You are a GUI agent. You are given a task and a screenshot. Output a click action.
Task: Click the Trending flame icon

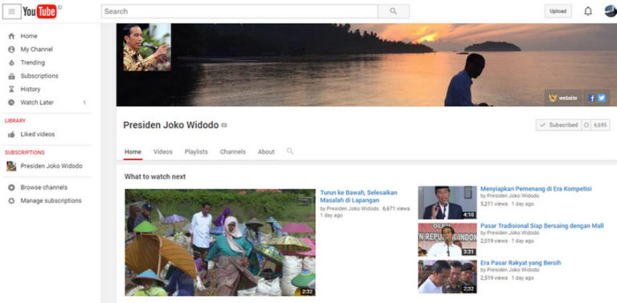pos(11,63)
